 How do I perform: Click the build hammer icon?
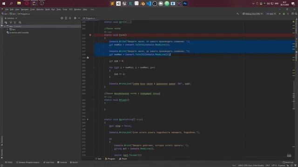click(237, 14)
